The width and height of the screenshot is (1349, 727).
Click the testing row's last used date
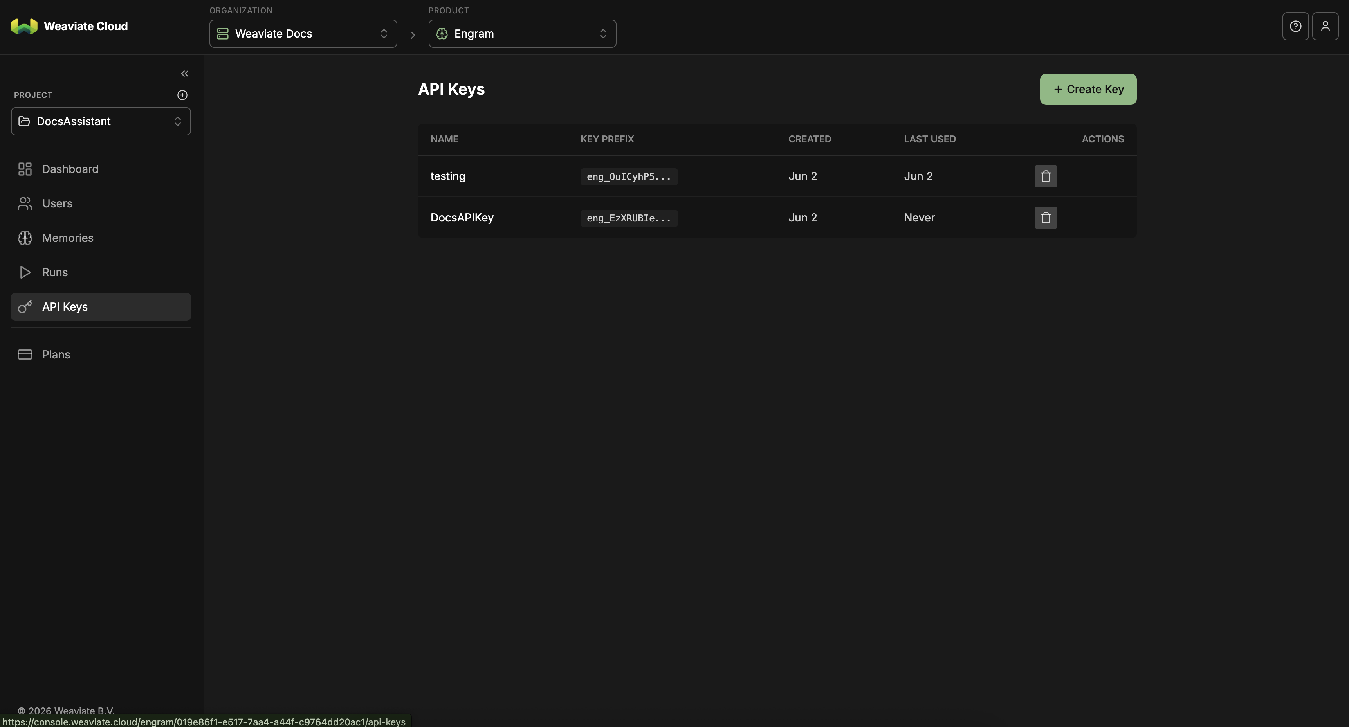tap(918, 176)
